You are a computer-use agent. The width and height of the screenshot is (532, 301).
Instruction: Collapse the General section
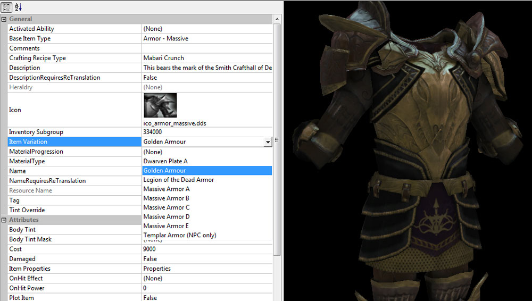click(x=4, y=19)
